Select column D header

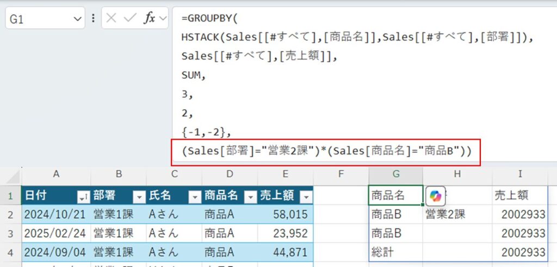click(x=230, y=174)
